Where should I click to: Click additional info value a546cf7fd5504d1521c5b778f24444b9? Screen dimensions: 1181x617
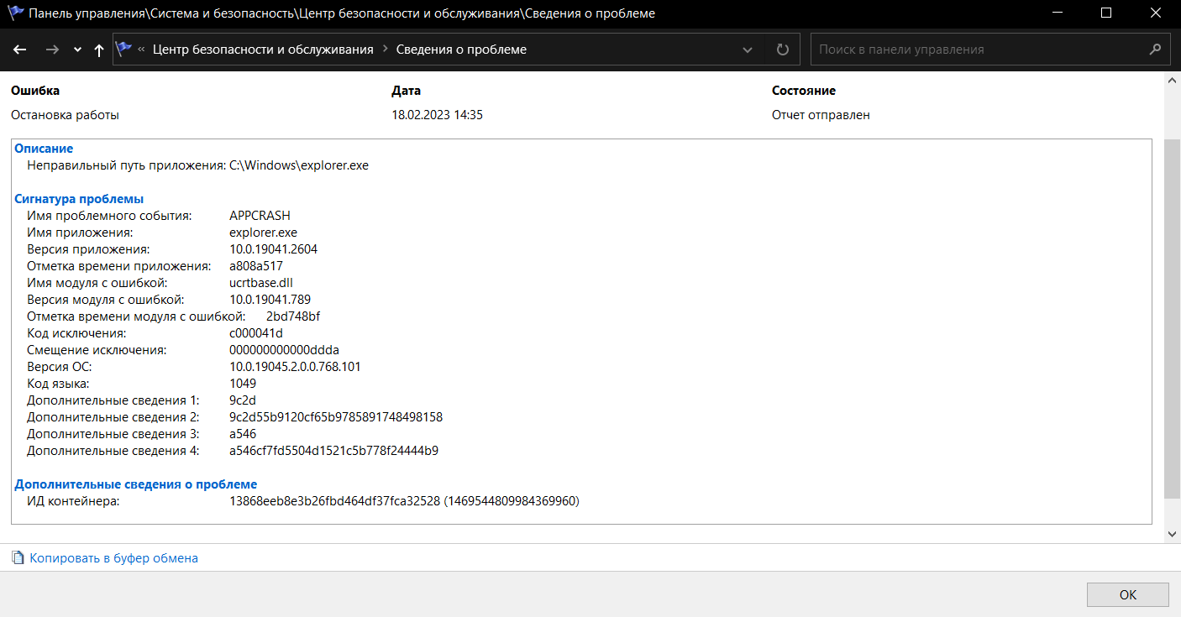333,451
